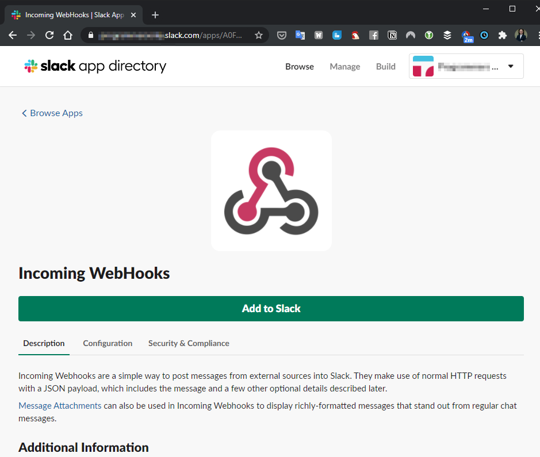Expand the workspace switcher dropdown

tap(511, 66)
